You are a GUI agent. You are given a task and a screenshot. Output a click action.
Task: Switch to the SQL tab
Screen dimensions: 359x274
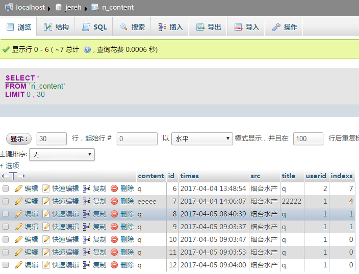pyautogui.click(x=94, y=27)
